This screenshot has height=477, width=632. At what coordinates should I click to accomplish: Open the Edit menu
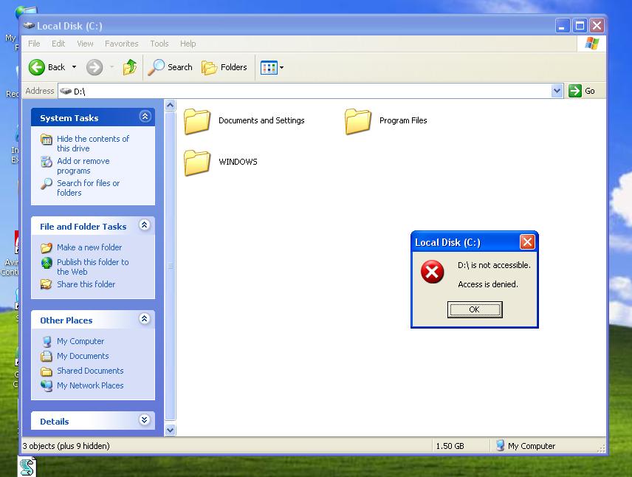[x=58, y=44]
